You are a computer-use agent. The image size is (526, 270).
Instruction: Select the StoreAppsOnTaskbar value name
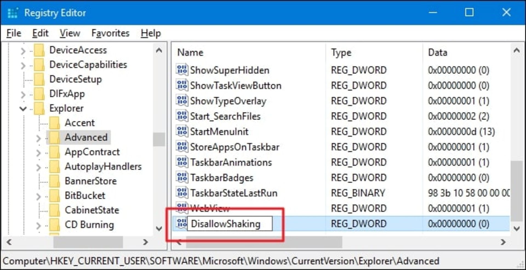(x=235, y=147)
